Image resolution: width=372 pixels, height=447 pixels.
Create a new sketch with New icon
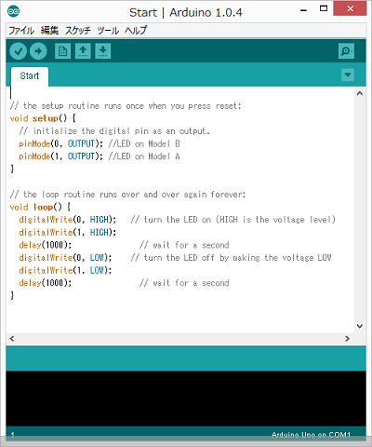point(62,51)
